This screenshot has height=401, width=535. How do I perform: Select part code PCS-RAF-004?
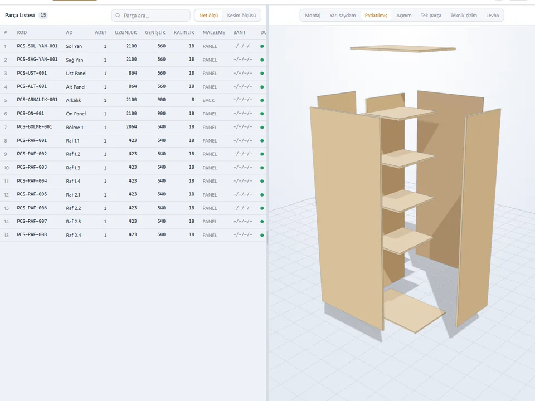pos(32,180)
